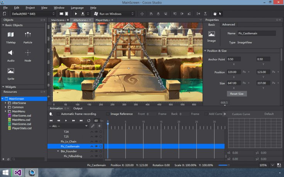Edit the Name field Pic_Castlemain

coord(257,33)
